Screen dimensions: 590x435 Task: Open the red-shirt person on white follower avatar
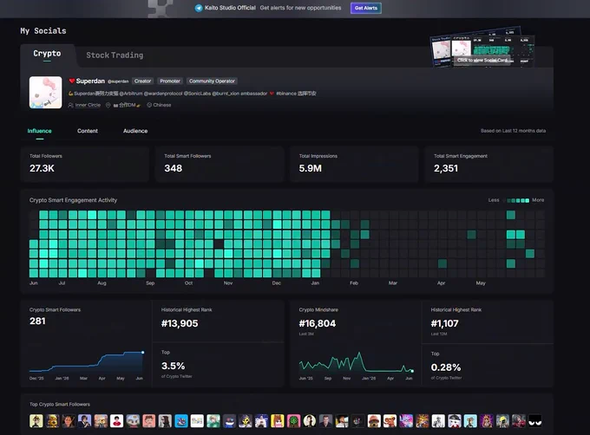[116, 421]
